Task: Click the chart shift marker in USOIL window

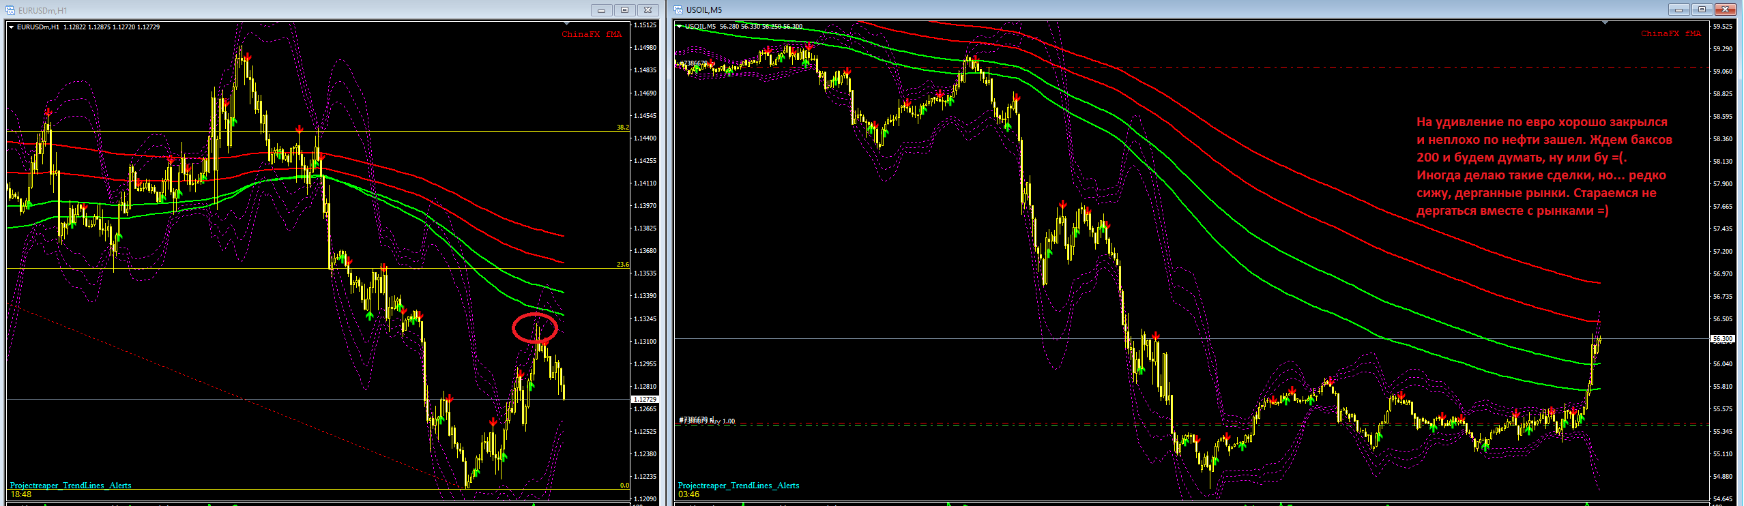Action: point(1605,23)
